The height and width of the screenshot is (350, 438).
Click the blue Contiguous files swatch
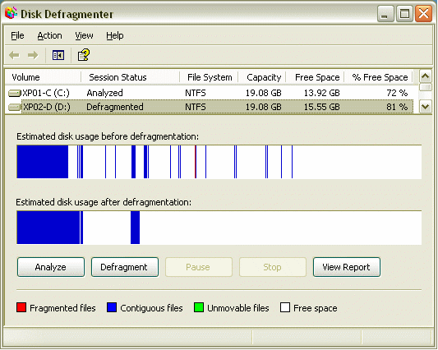112,307
